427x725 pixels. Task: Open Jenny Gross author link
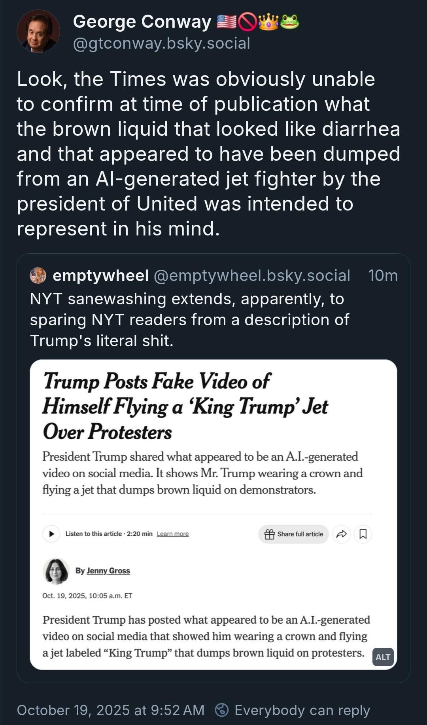[108, 571]
